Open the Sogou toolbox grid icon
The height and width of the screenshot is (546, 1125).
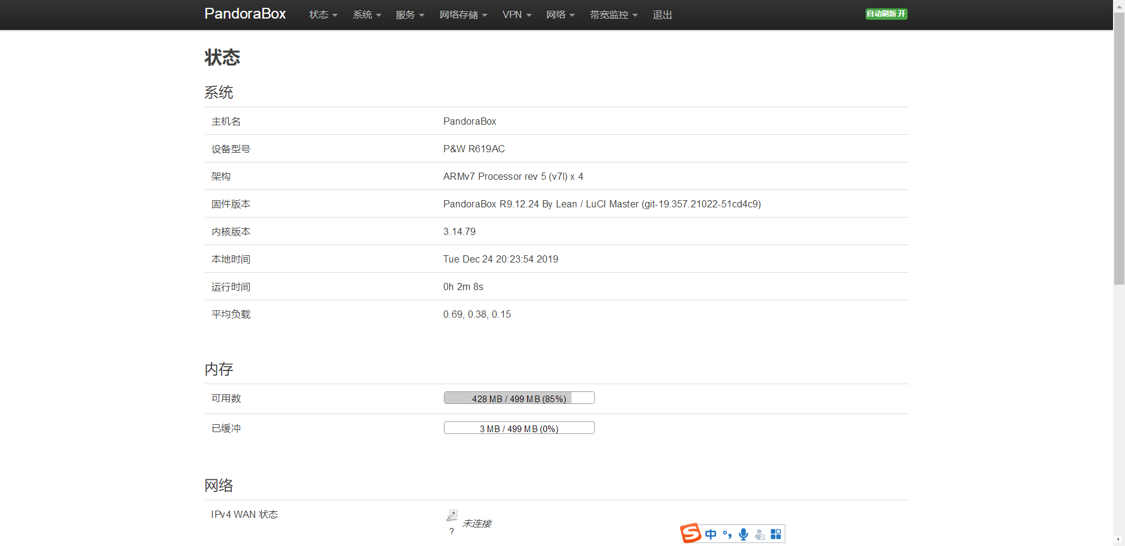point(776,534)
